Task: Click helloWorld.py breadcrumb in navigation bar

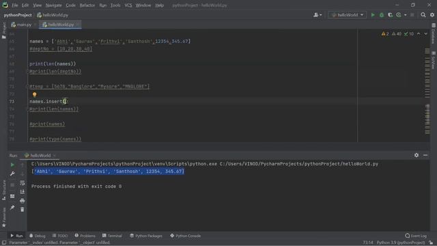Action: [53, 15]
